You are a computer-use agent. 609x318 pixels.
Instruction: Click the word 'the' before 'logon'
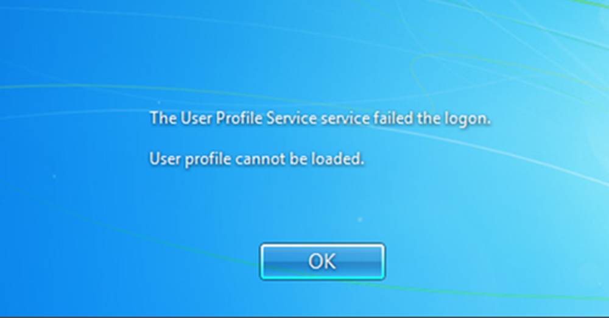click(429, 118)
